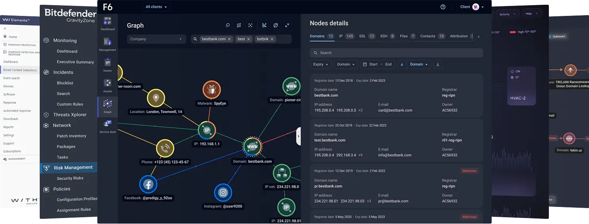The image size is (589, 224).
Task: Click the help question mark icon
Action: [x=443, y=7]
